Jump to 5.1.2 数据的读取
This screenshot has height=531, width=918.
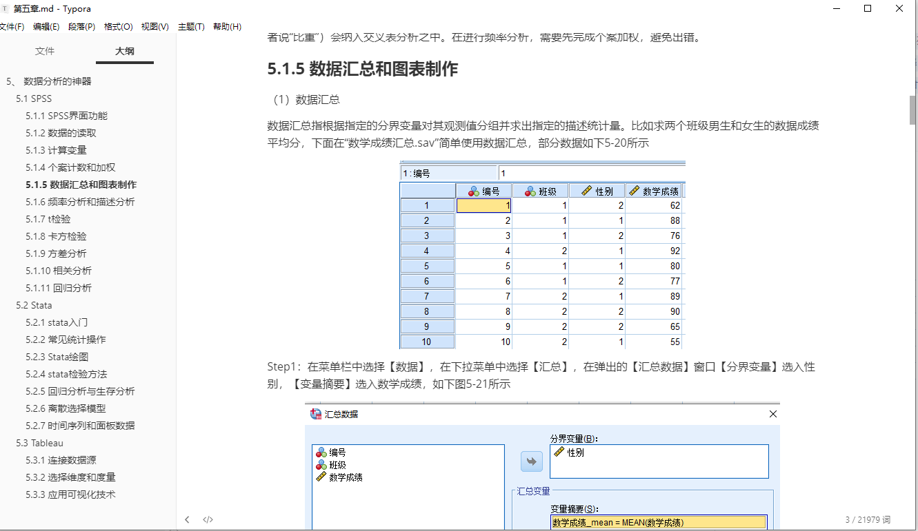coord(61,133)
